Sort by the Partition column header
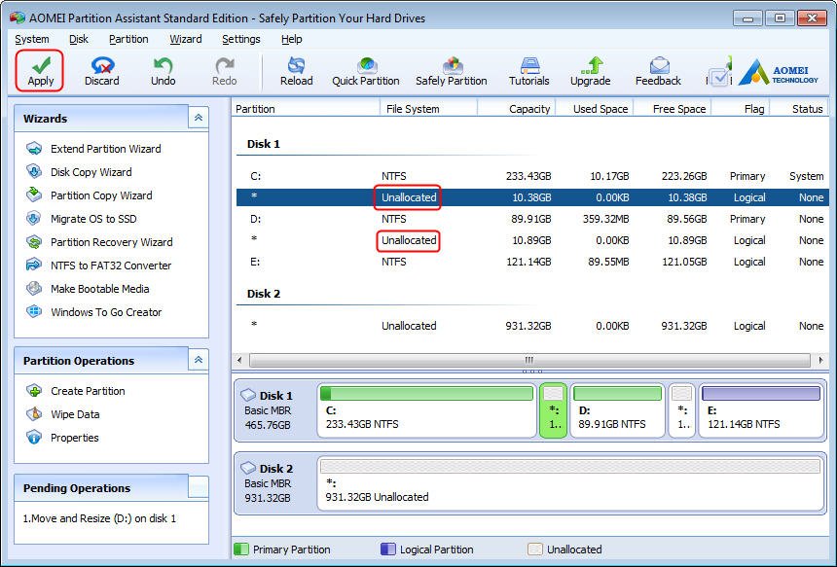 306,109
